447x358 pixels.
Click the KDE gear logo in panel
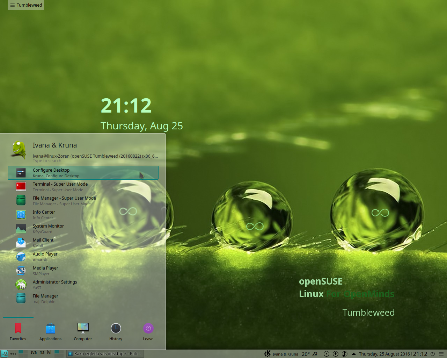[267, 354]
